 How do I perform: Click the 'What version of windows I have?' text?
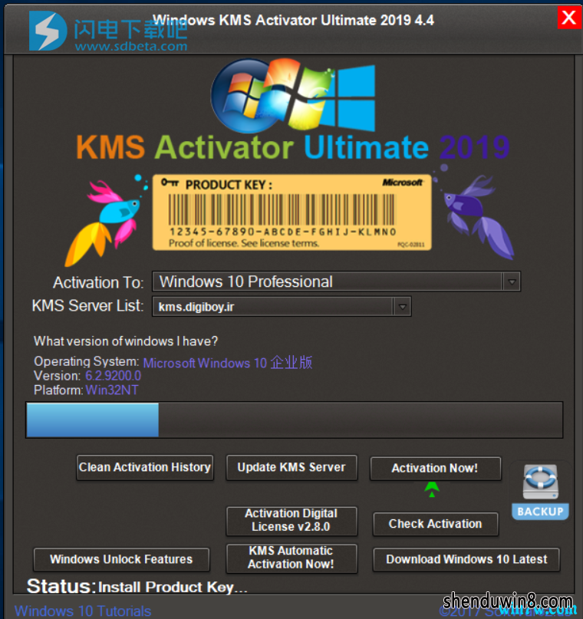click(126, 341)
